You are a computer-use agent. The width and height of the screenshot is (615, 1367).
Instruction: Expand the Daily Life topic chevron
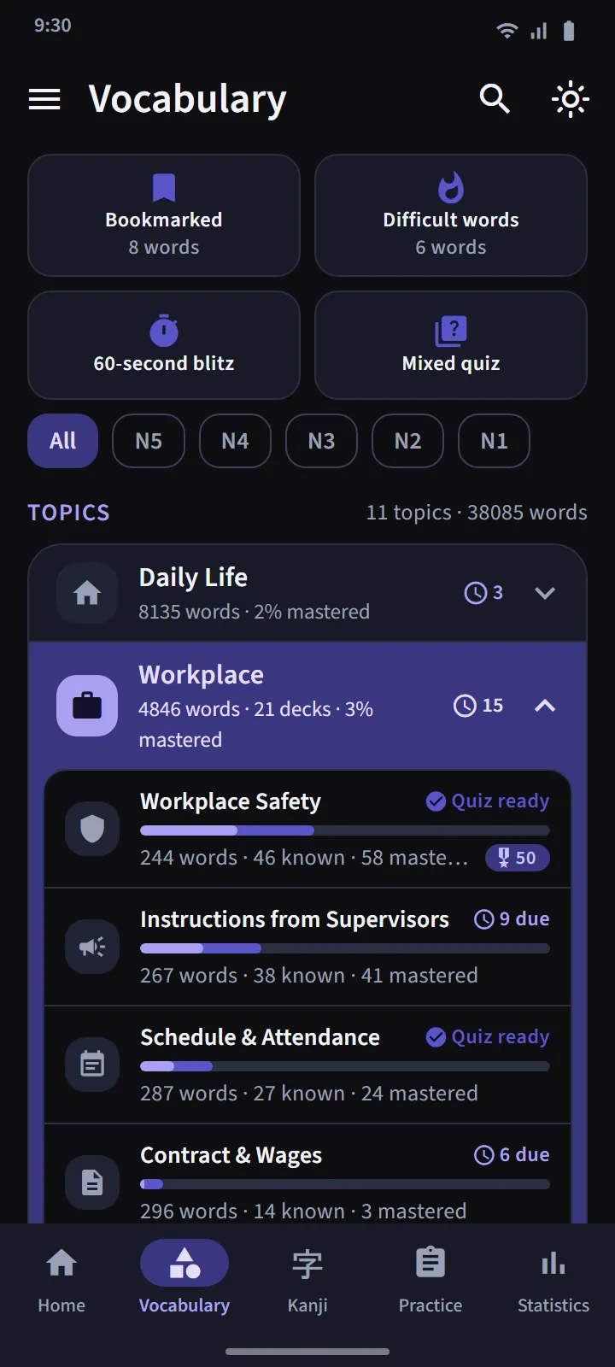click(x=545, y=593)
